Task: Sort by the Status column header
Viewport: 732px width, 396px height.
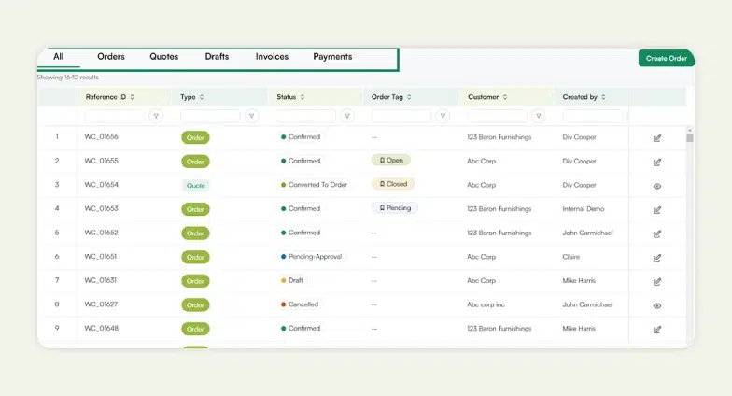Action: (303, 97)
